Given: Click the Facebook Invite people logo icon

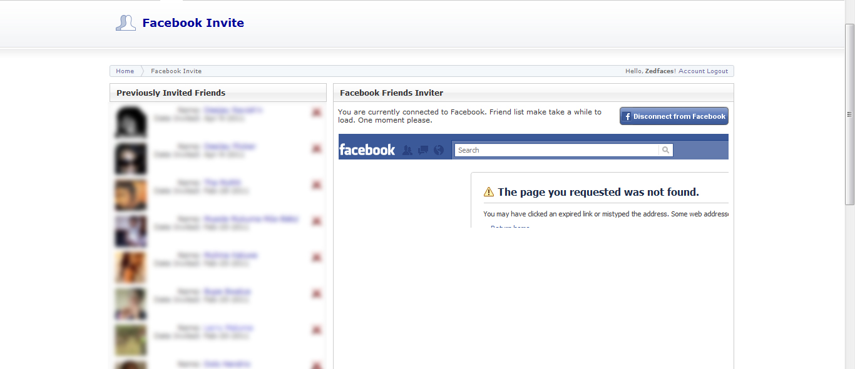Looking at the screenshot, I should (x=126, y=23).
